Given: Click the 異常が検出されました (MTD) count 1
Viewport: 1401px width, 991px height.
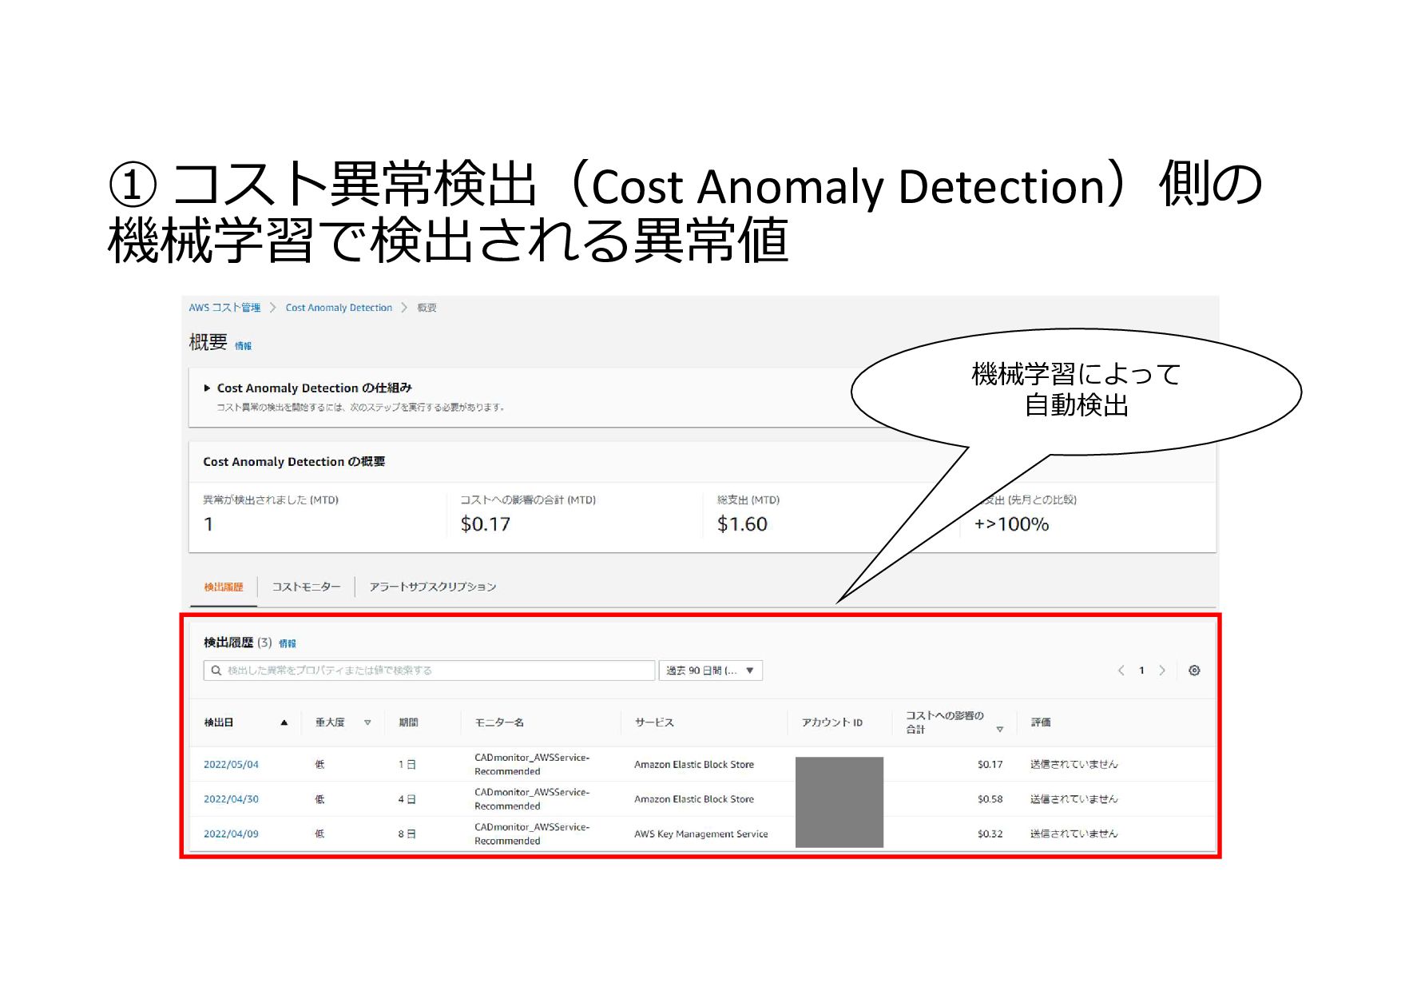Looking at the screenshot, I should point(208,524).
